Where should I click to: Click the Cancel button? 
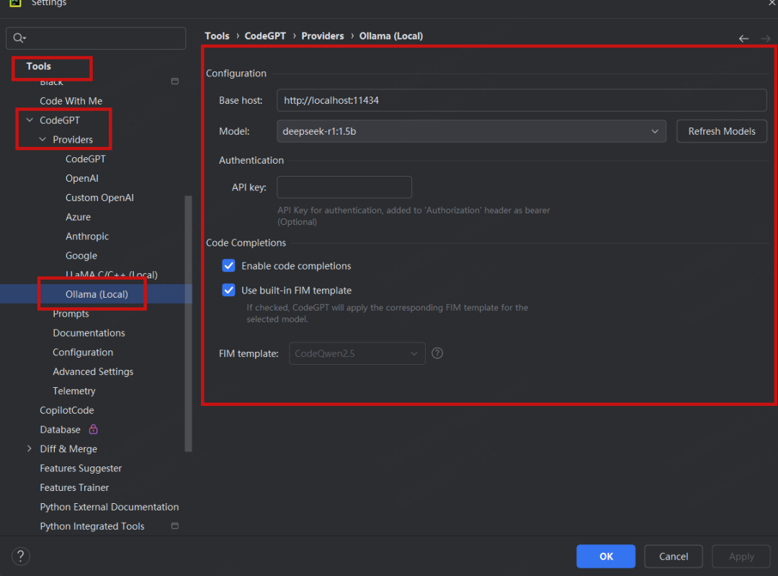(x=674, y=556)
